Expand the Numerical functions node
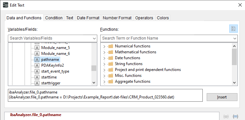Viewport: 245px width, 120px height. (x=104, y=46)
